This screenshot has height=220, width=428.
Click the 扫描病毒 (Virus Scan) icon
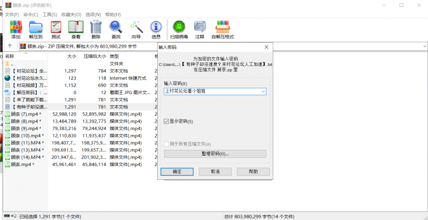point(180,29)
